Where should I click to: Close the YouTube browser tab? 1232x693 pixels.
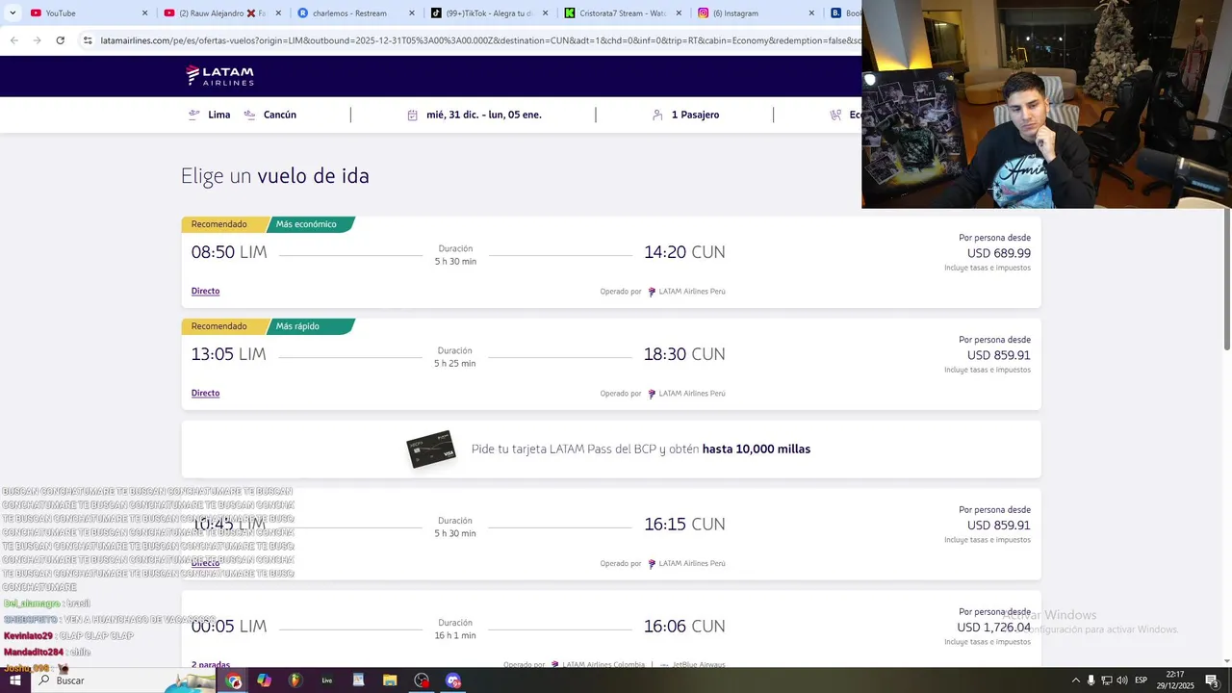(x=145, y=13)
